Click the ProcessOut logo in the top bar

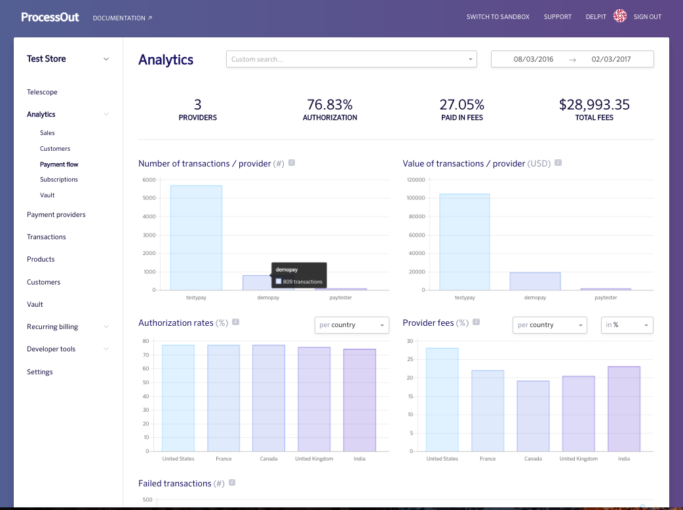(50, 16)
